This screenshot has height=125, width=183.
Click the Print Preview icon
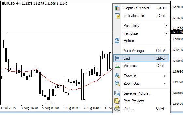117,101
